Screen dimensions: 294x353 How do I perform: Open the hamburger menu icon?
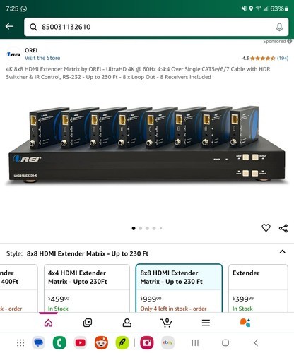tap(206, 323)
